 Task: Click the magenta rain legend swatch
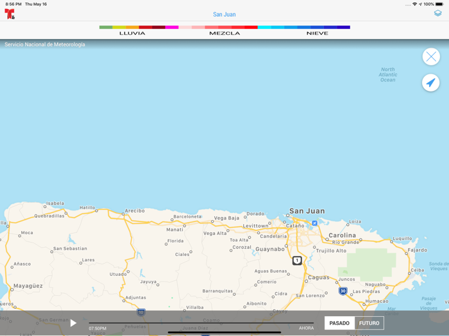tap(172, 27)
